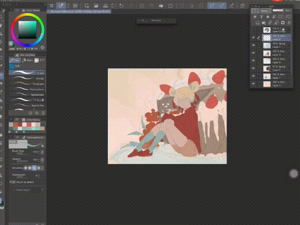
Task: Switch to the Marker sub tool tab
Action: coord(27,60)
